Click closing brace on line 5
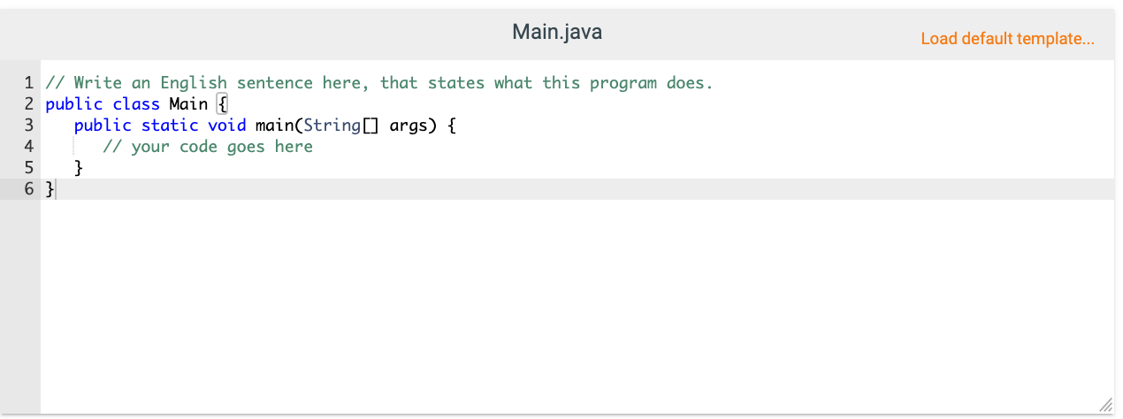Screen dimensions: 1123x419 point(79,168)
